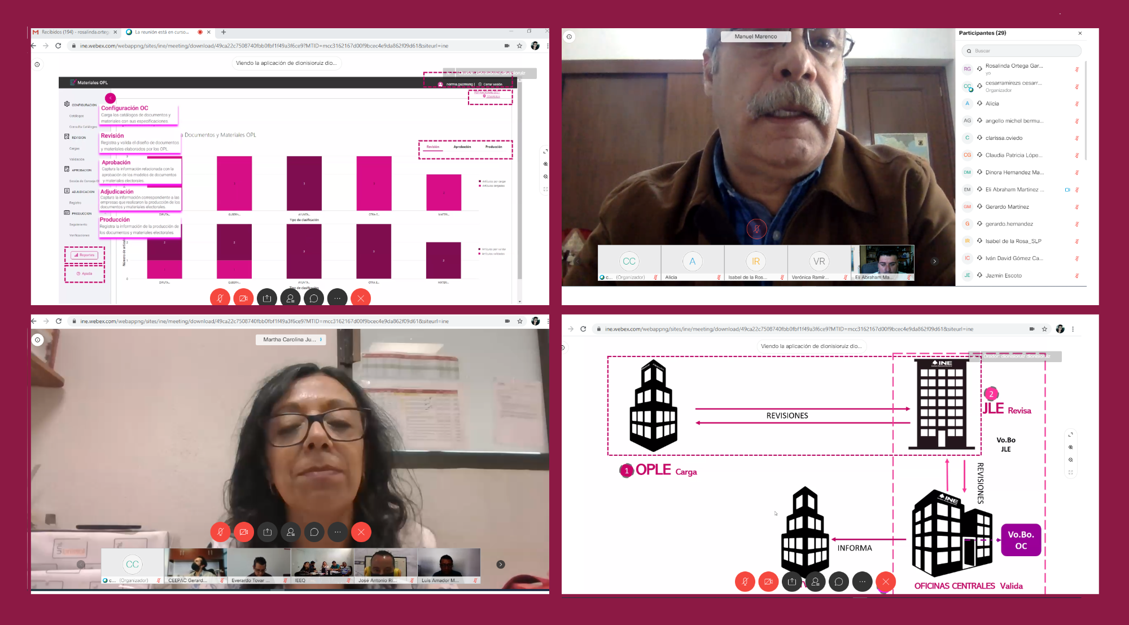Select the Aprobación tab above the charts
Image resolution: width=1129 pixels, height=625 pixels.
(x=462, y=147)
